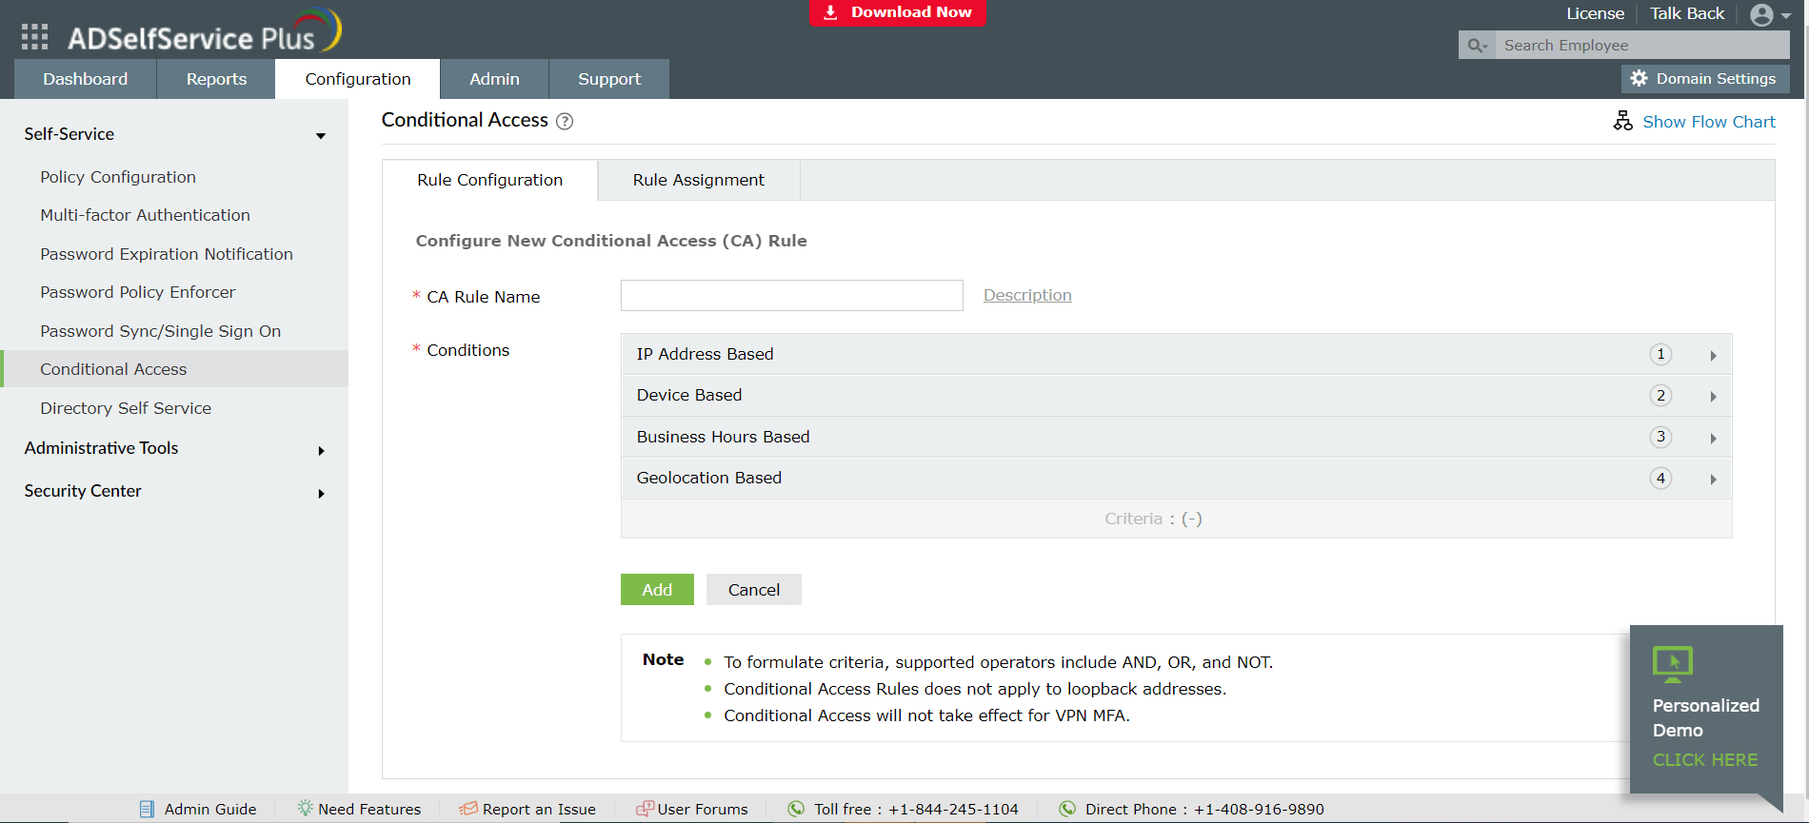Screen dimensions: 1809x823
Task: Open Domain Settings
Action: coord(1705,79)
